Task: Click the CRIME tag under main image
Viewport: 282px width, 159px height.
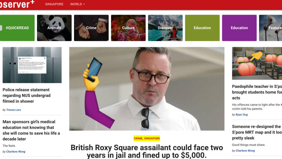Action: (x=138, y=138)
